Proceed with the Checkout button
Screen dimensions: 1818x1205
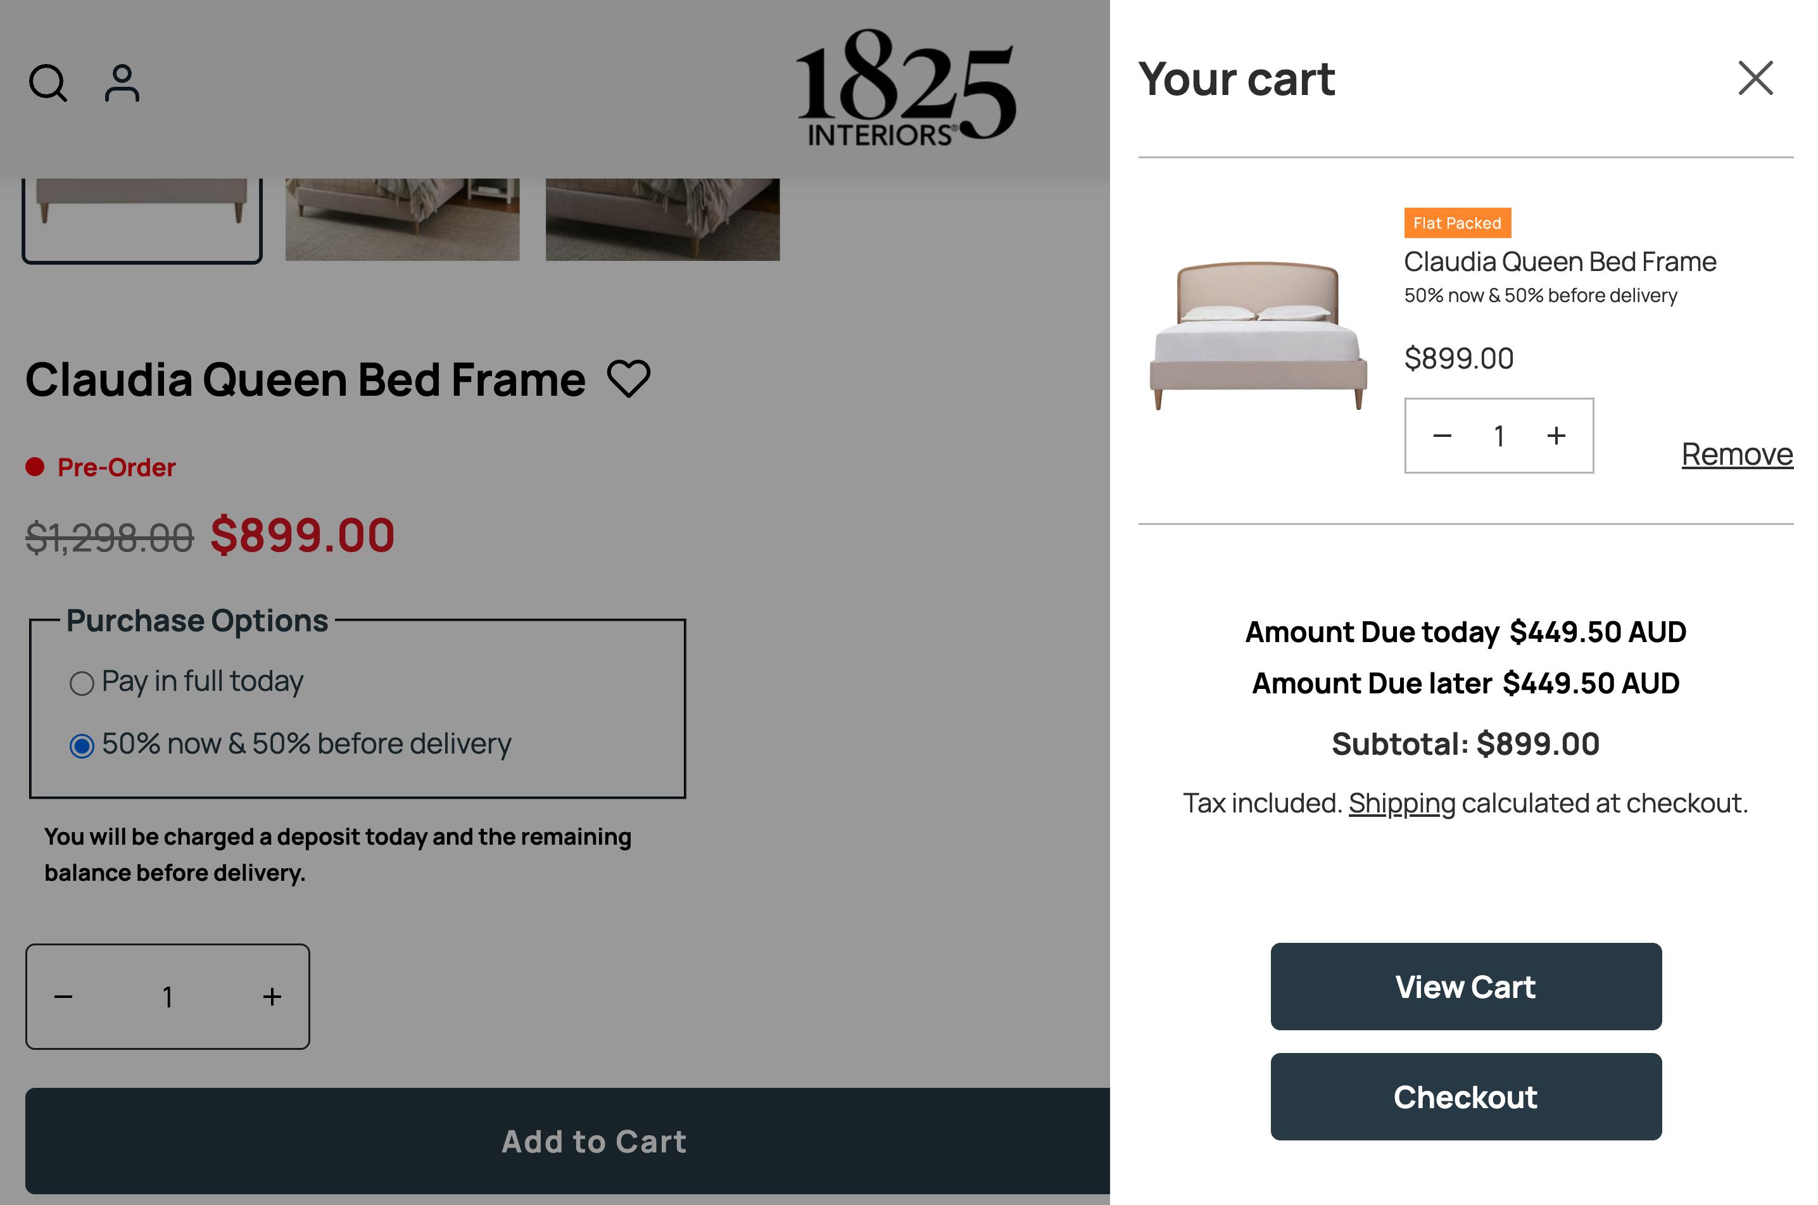[x=1465, y=1097]
